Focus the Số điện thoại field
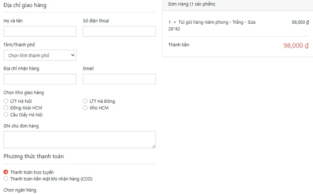 point(119,31)
